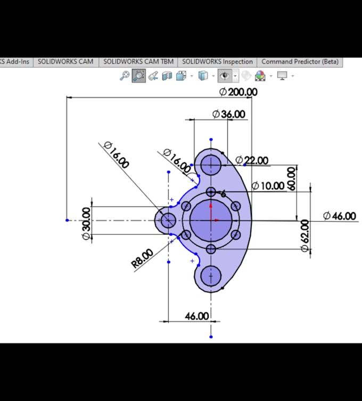Click the Ø22.00 dimension label
The image size is (362, 401).
[x=252, y=161]
